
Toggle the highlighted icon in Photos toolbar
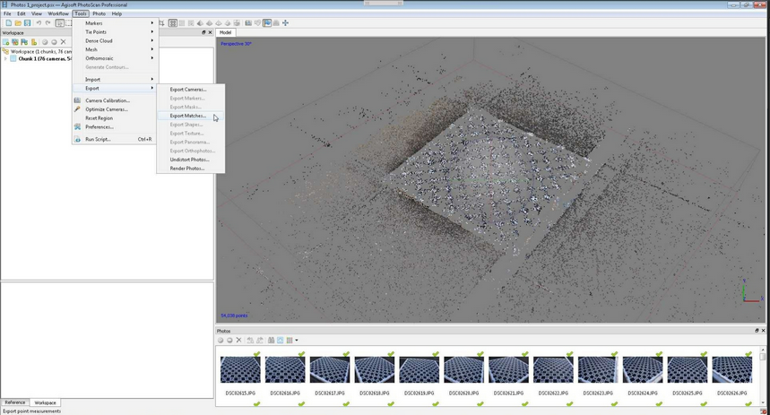[x=280, y=340]
